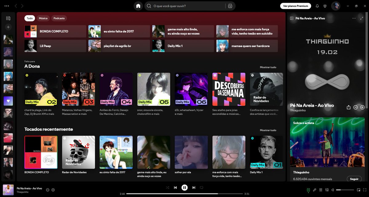Add current song from bottom bar plus
Image resolution: width=369 pixels, height=197 pixels.
53,190
